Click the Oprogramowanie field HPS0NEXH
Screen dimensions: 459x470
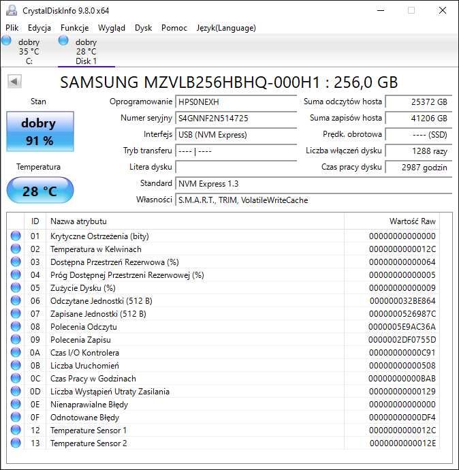click(236, 102)
